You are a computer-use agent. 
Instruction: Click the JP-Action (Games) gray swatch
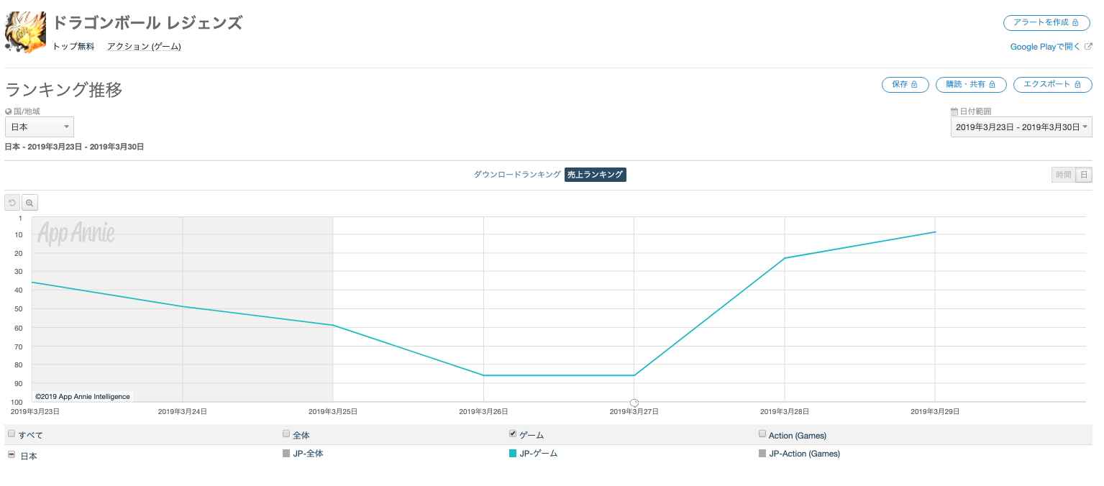[762, 454]
